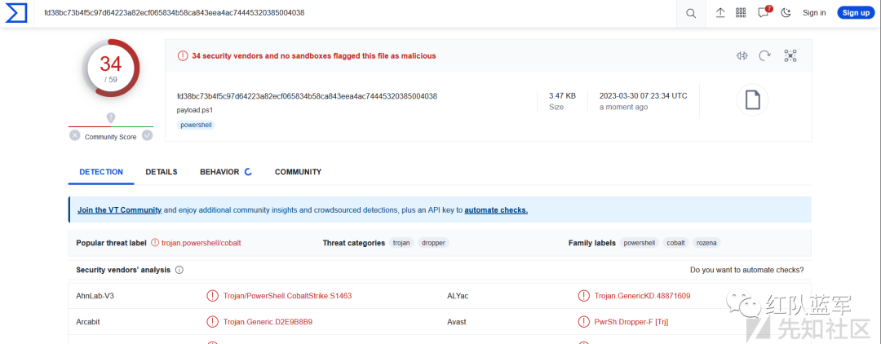Click the alert icon in ALYac row
Image resolution: width=881 pixels, height=344 pixels.
click(x=584, y=296)
